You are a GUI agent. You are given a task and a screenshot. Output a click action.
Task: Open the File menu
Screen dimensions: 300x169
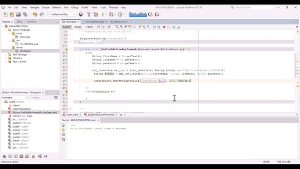pyautogui.click(x=9, y=8)
